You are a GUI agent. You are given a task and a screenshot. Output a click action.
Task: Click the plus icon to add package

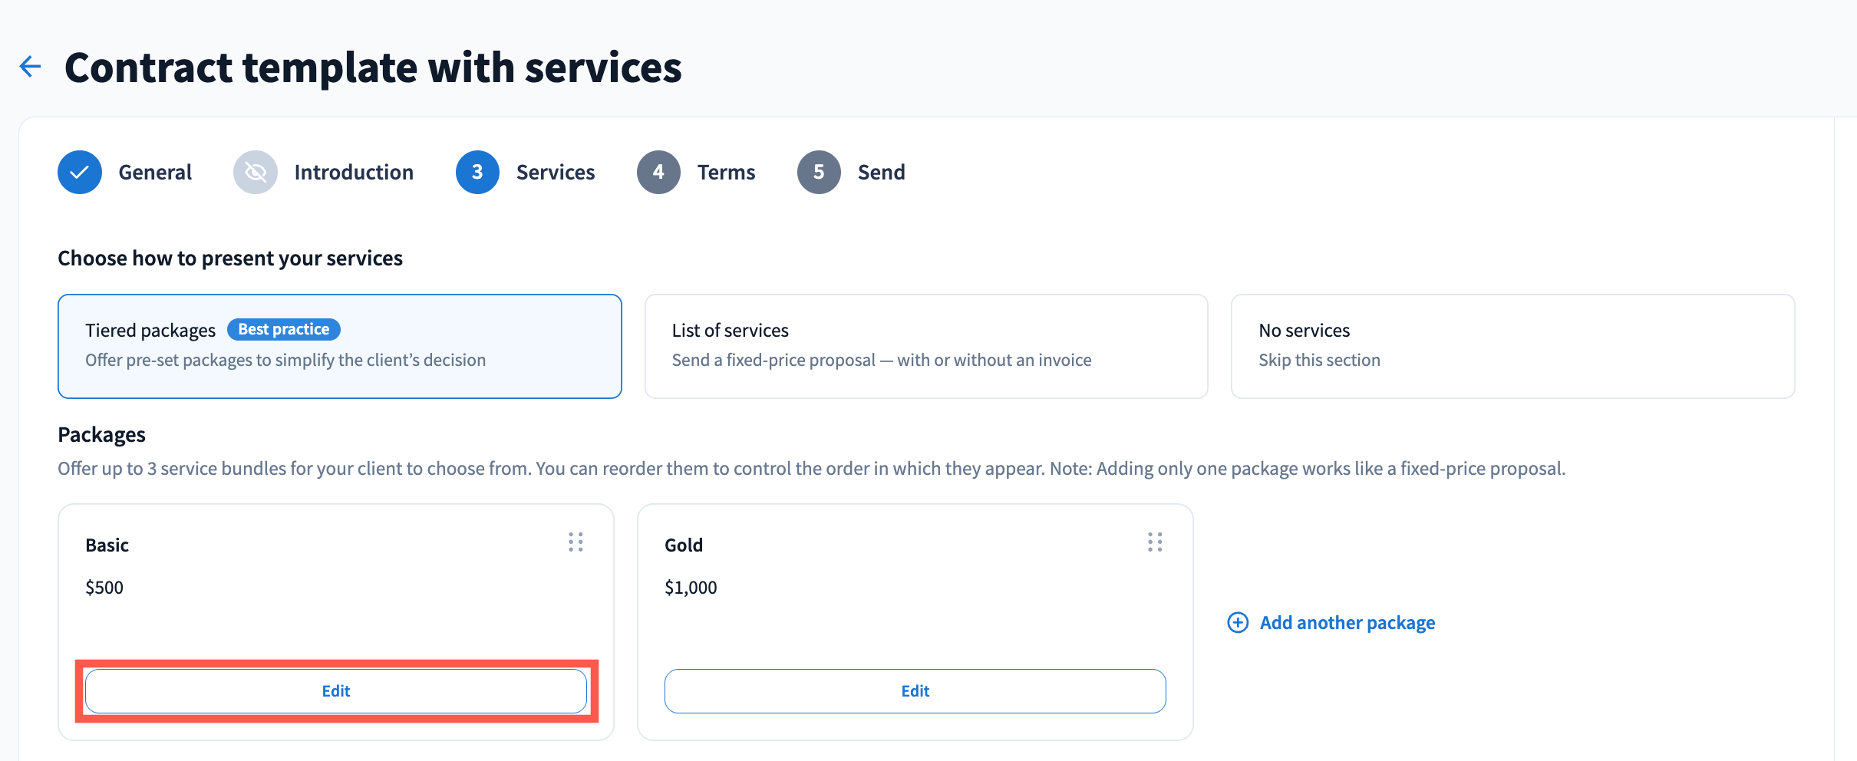(1238, 622)
